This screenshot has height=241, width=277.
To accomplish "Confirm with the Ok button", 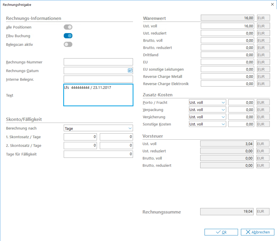I will click(221, 232).
